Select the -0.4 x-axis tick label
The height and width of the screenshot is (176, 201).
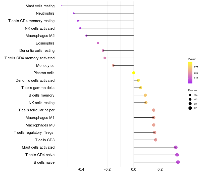pos(81,169)
